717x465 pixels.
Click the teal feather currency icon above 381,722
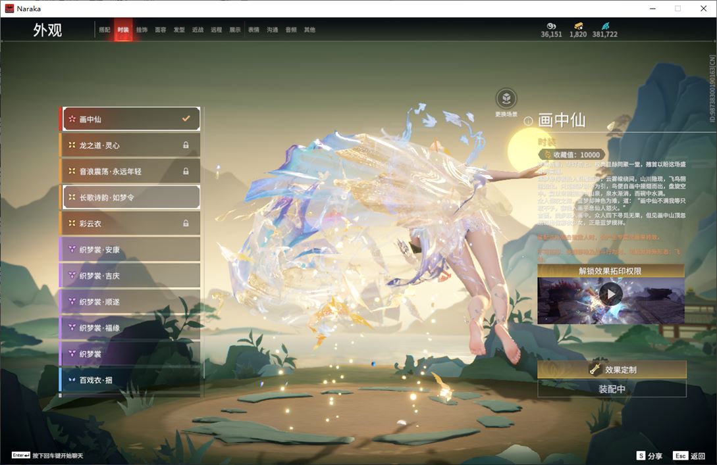[606, 26]
